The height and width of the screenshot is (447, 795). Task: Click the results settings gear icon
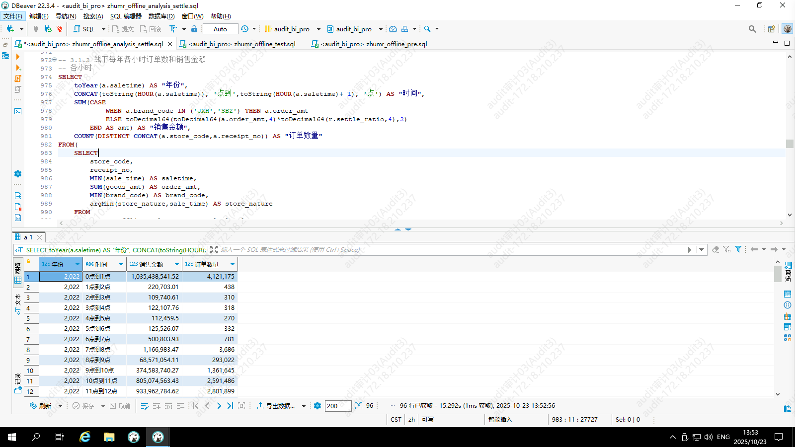pyautogui.click(x=318, y=406)
